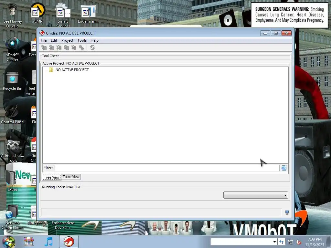This screenshot has width=331, height=248.
Task: Click the muted volume tray icon
Action: tap(298, 242)
